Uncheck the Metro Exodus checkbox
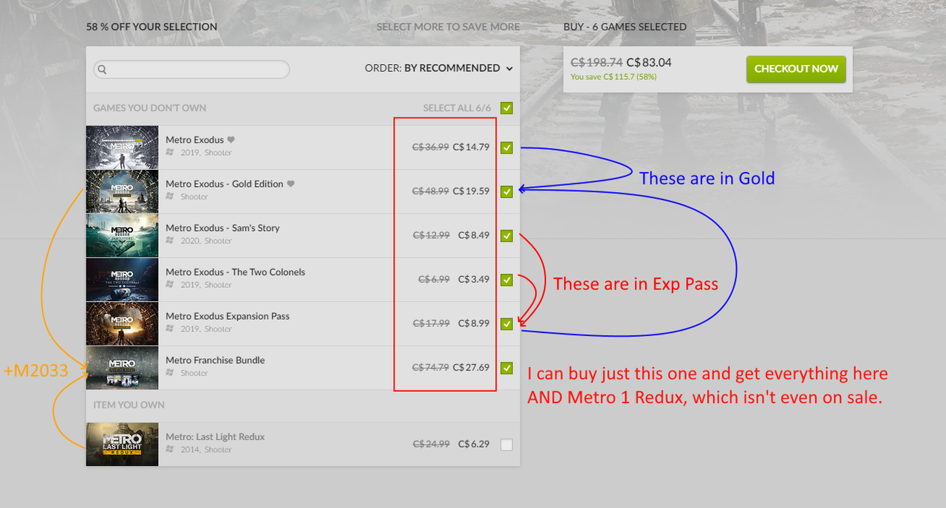Image resolution: width=946 pixels, height=508 pixels. [x=506, y=148]
